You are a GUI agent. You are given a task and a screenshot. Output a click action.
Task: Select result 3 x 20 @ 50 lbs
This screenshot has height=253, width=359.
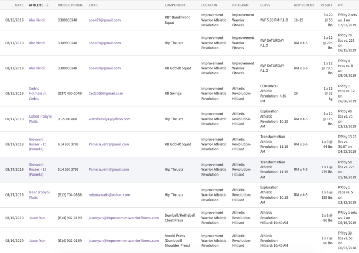(328, 20)
